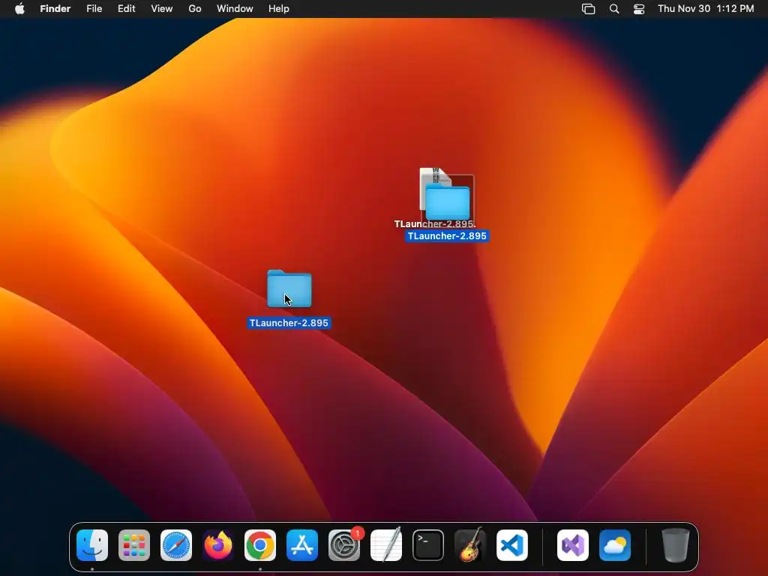Launch Visual Studio Code in Dock
This screenshot has height=576, width=768.
click(x=512, y=545)
